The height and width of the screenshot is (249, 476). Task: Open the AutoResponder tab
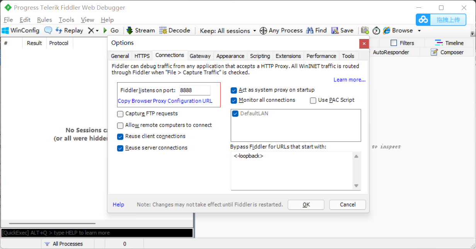click(391, 52)
